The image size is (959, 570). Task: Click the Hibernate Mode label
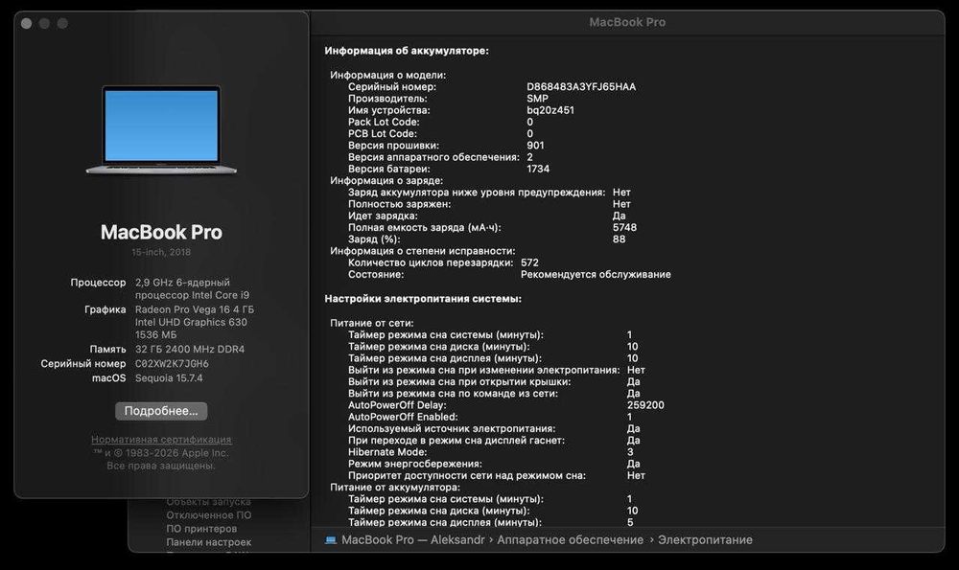(x=387, y=452)
